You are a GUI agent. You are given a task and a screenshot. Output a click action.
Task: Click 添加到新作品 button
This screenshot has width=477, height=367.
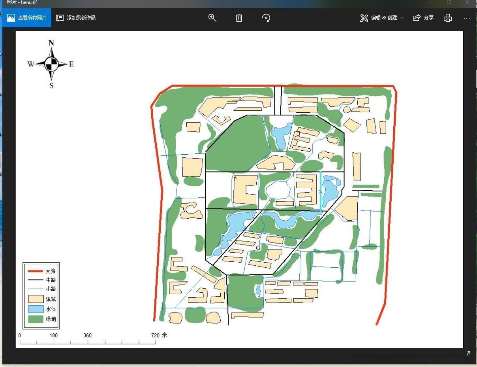tap(76, 18)
